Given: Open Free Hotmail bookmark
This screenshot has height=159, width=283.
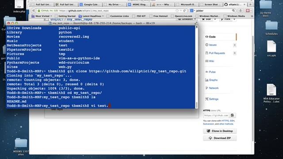Looking at the screenshot, I should click(158, 16).
